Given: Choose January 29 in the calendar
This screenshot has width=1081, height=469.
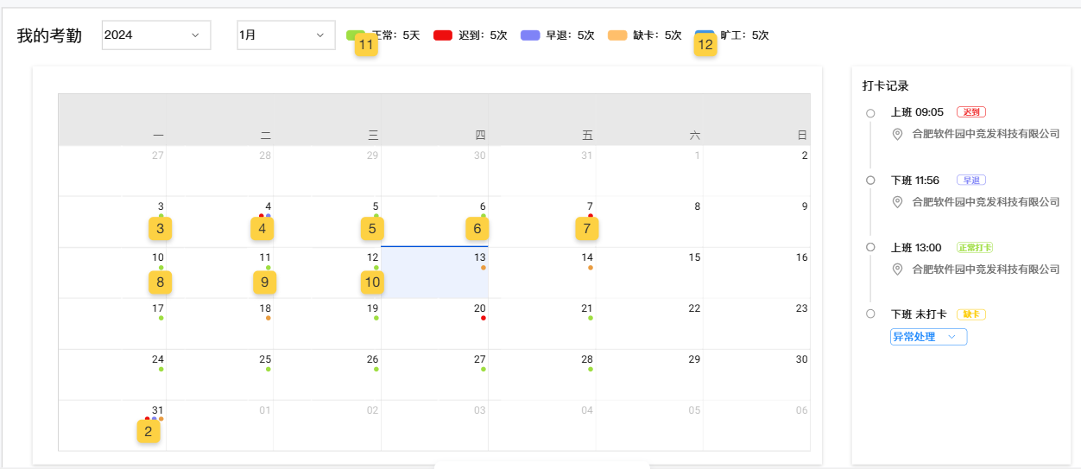Looking at the screenshot, I should (649, 374).
